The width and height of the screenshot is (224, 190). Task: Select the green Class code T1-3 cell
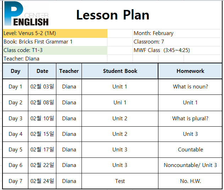[55, 50]
